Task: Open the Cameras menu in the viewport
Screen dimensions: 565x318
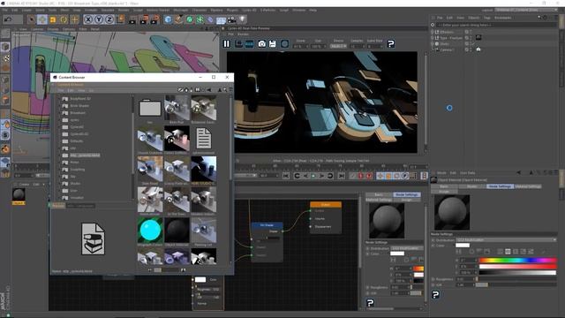Action: [x=37, y=29]
